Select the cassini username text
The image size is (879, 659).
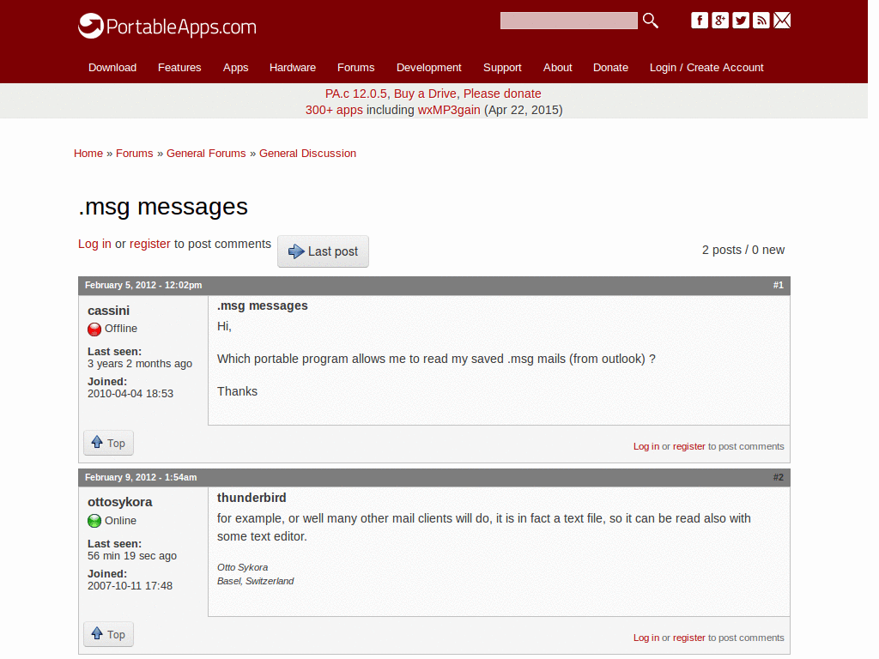[109, 311]
